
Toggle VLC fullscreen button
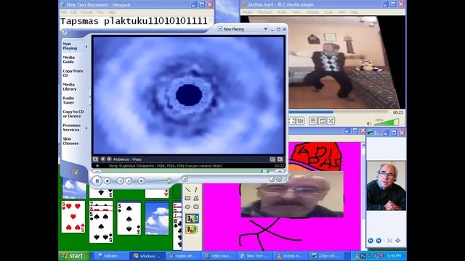(x=291, y=121)
